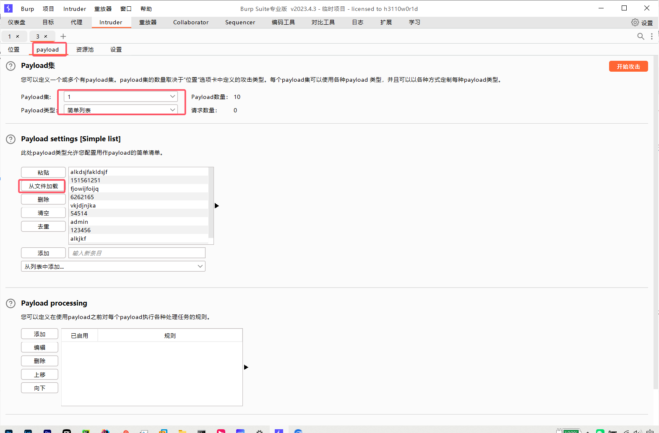659x433 pixels.
Task: Select attack tab 1
Action: [10, 36]
